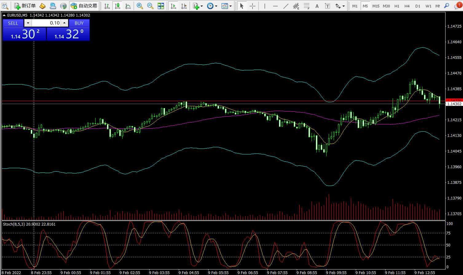The height and width of the screenshot is (275, 463).
Task: Click the EURUSD,M5 chart title text
Action: click(18, 15)
